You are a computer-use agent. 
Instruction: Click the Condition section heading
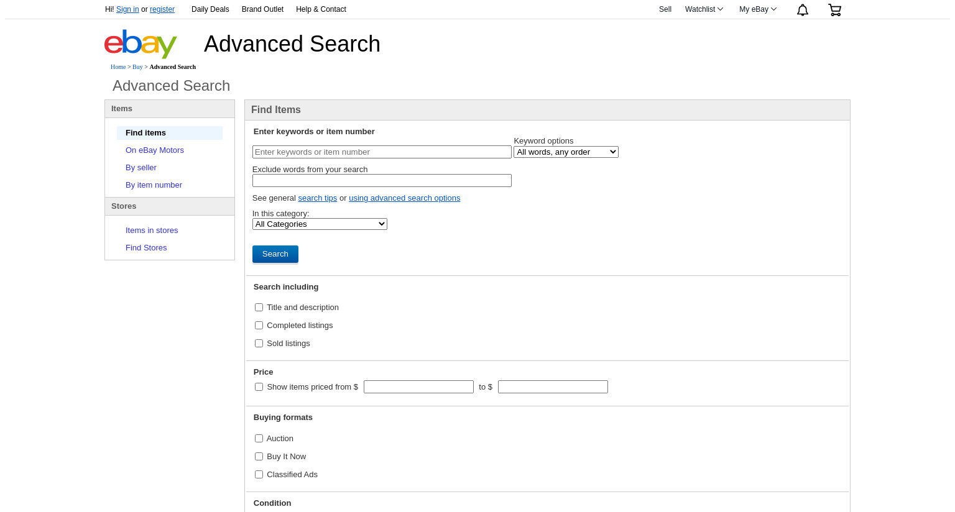pyautogui.click(x=272, y=503)
